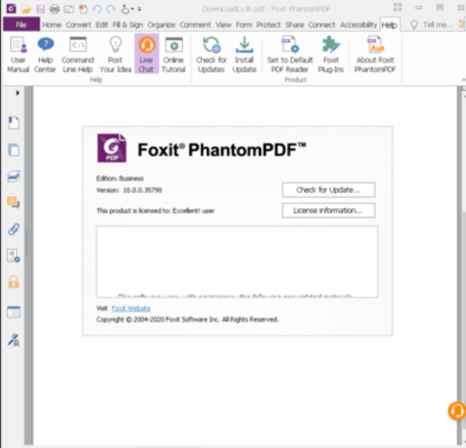Collapse the ribbon chevron

[x=463, y=80]
